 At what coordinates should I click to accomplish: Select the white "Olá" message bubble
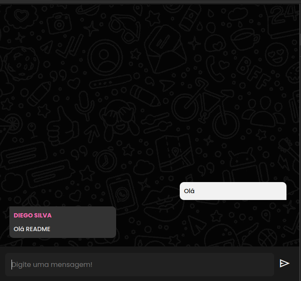(233, 191)
